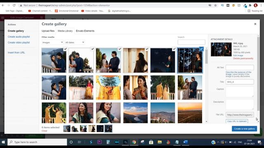The image size is (264, 148).
Task: Open the Video details YouTube bookmark
Action: (x=92, y=11)
